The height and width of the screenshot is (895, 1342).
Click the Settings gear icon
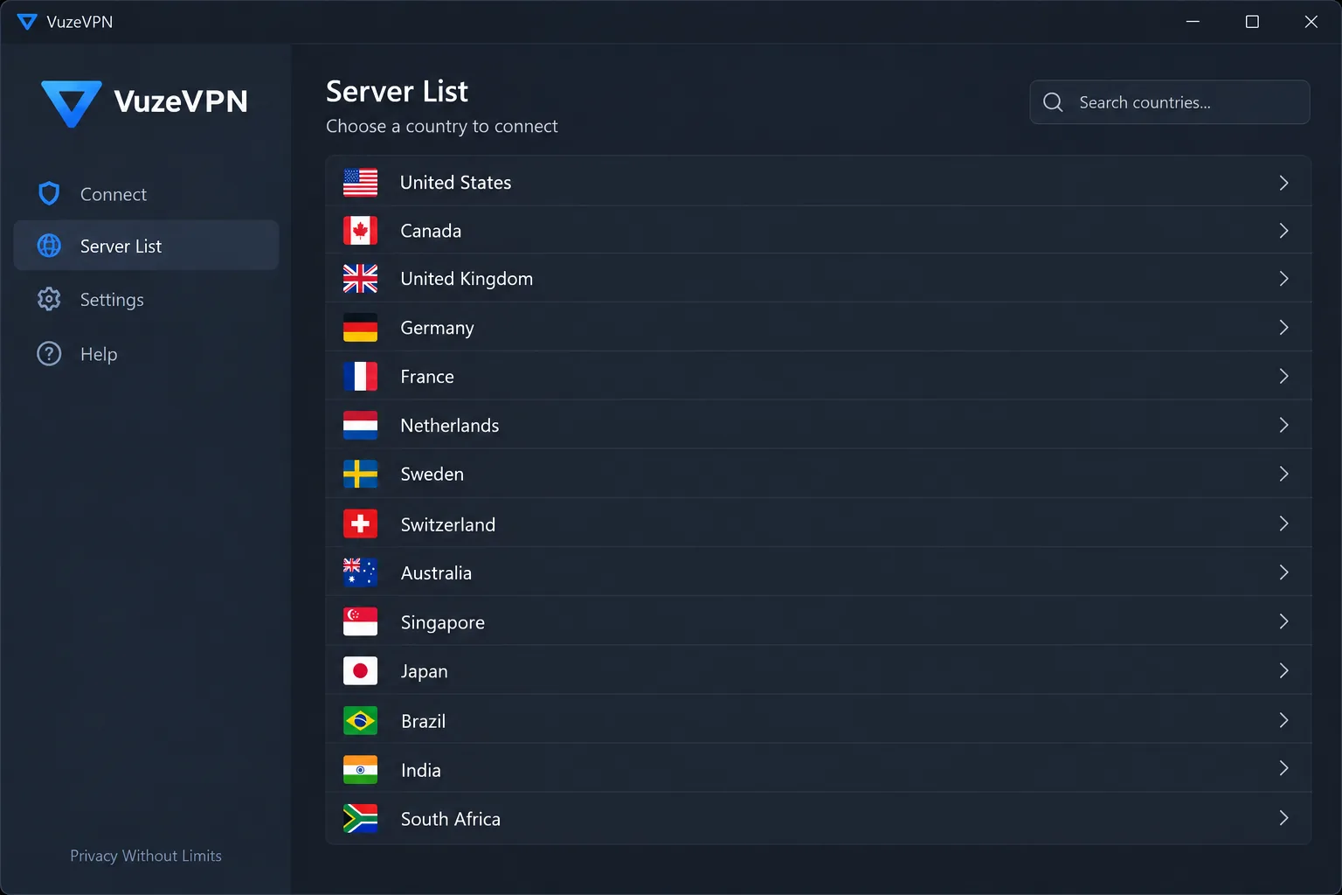click(49, 299)
